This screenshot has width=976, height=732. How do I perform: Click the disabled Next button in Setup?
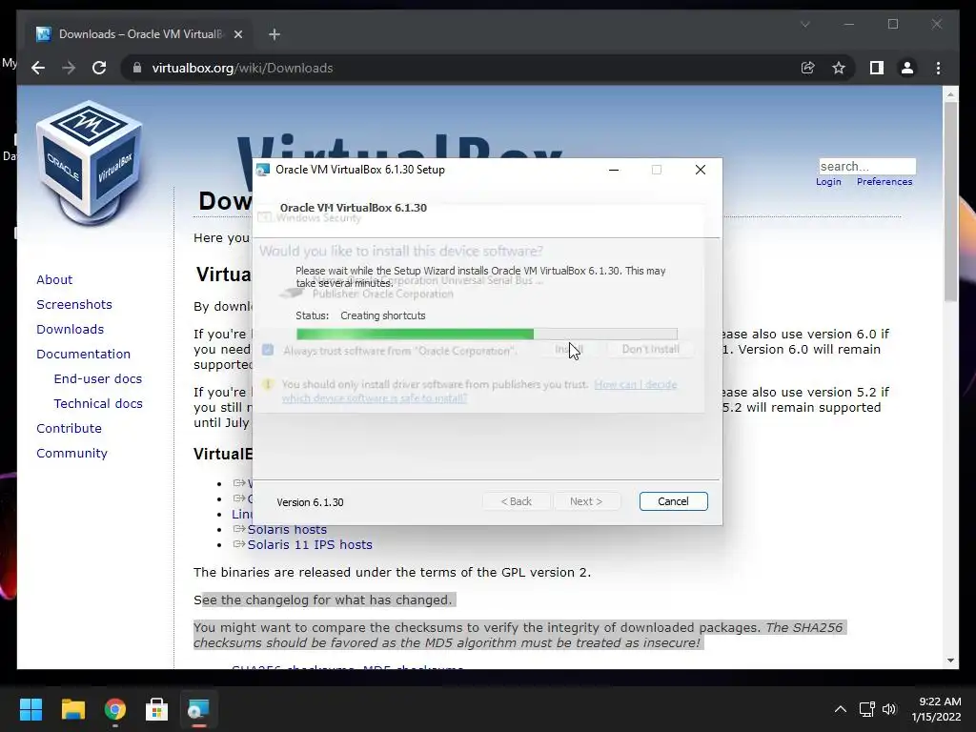(x=586, y=501)
